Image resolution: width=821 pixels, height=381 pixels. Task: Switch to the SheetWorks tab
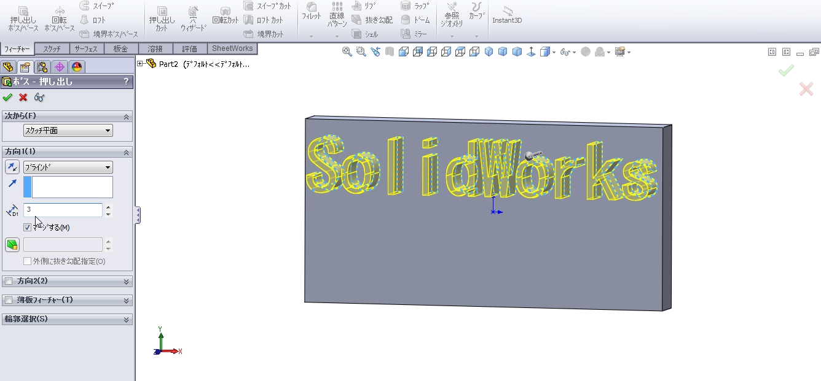(232, 48)
